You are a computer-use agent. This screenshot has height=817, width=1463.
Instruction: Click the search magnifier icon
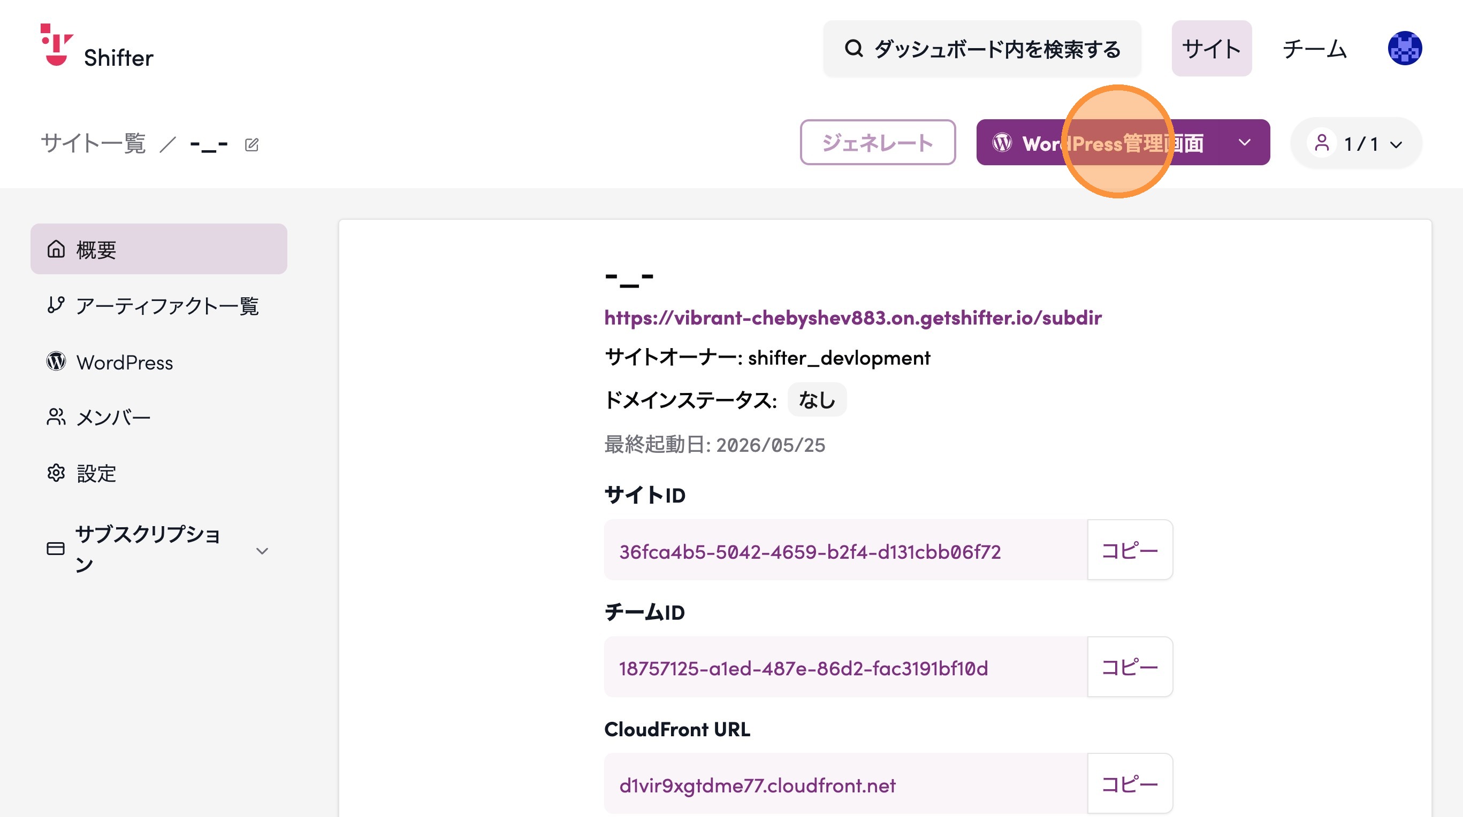[x=854, y=48]
